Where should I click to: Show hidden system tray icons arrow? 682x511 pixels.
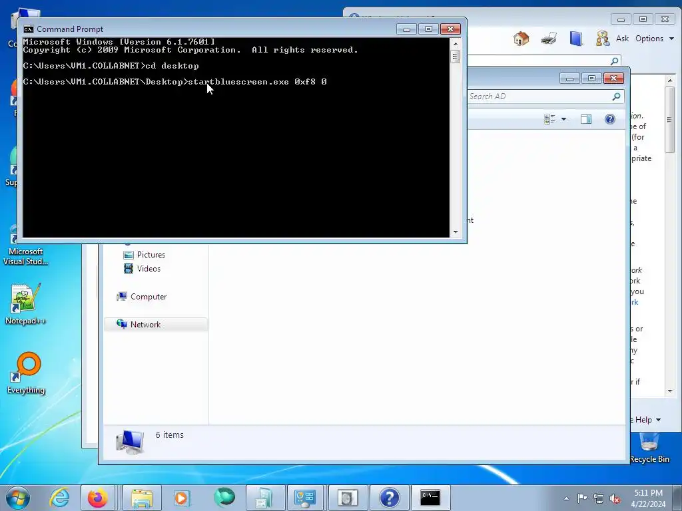[566, 498]
